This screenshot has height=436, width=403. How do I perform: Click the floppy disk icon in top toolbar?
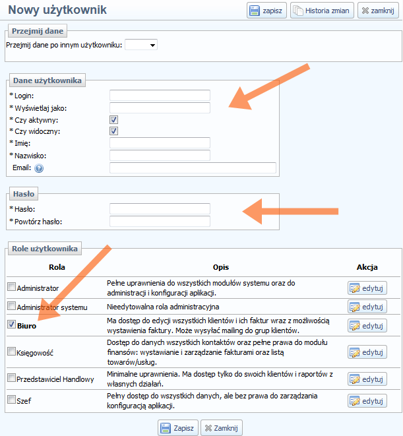point(256,11)
